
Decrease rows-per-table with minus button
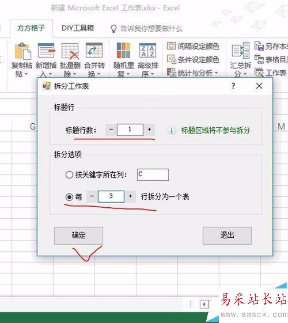pyautogui.click(x=92, y=196)
